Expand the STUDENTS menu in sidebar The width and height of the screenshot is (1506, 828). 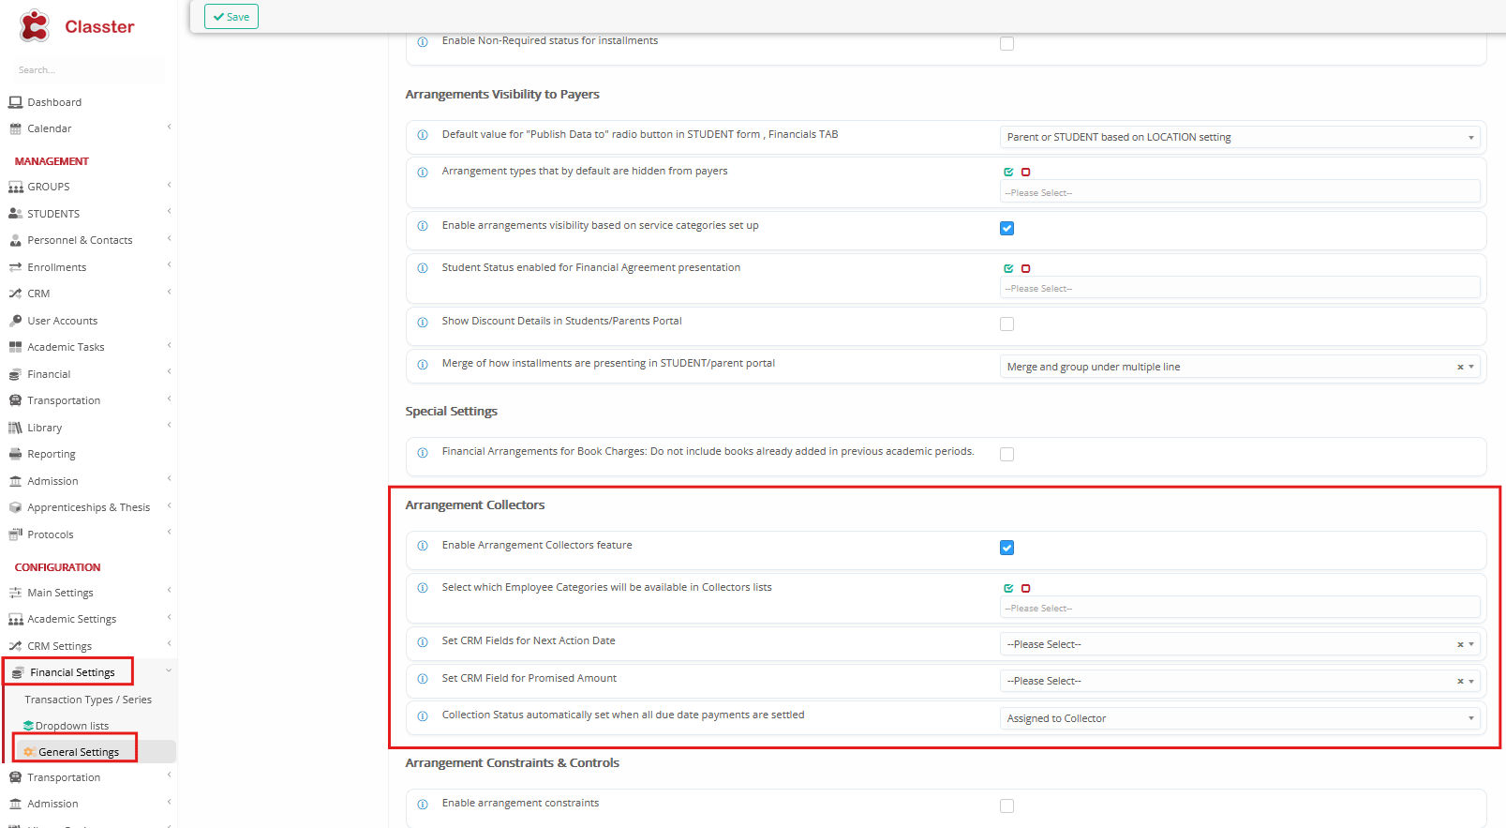[x=53, y=214]
